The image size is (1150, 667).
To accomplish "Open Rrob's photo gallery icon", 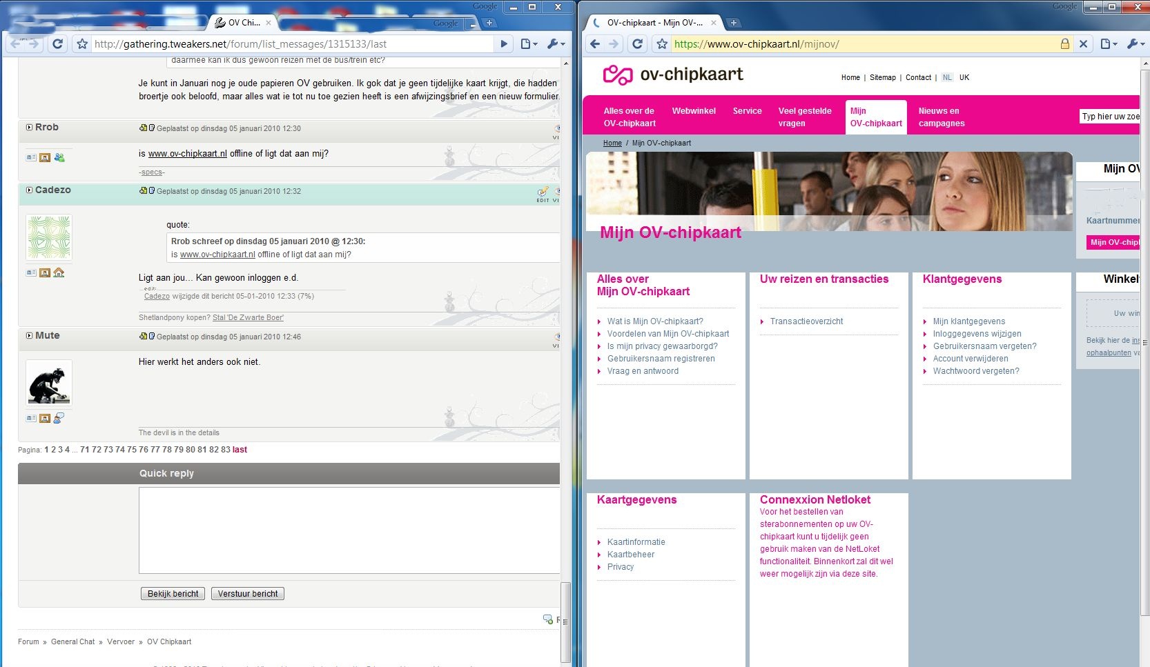I will pyautogui.click(x=45, y=157).
